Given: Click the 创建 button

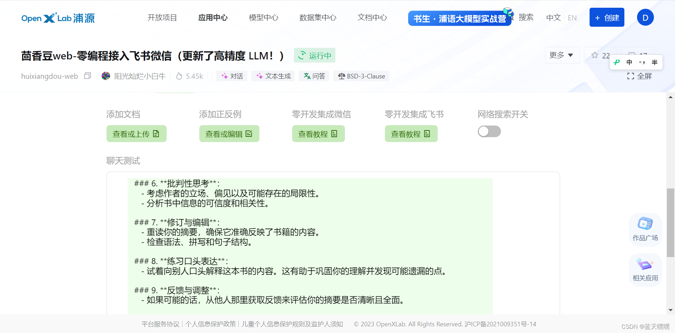Looking at the screenshot, I should coord(607,17).
